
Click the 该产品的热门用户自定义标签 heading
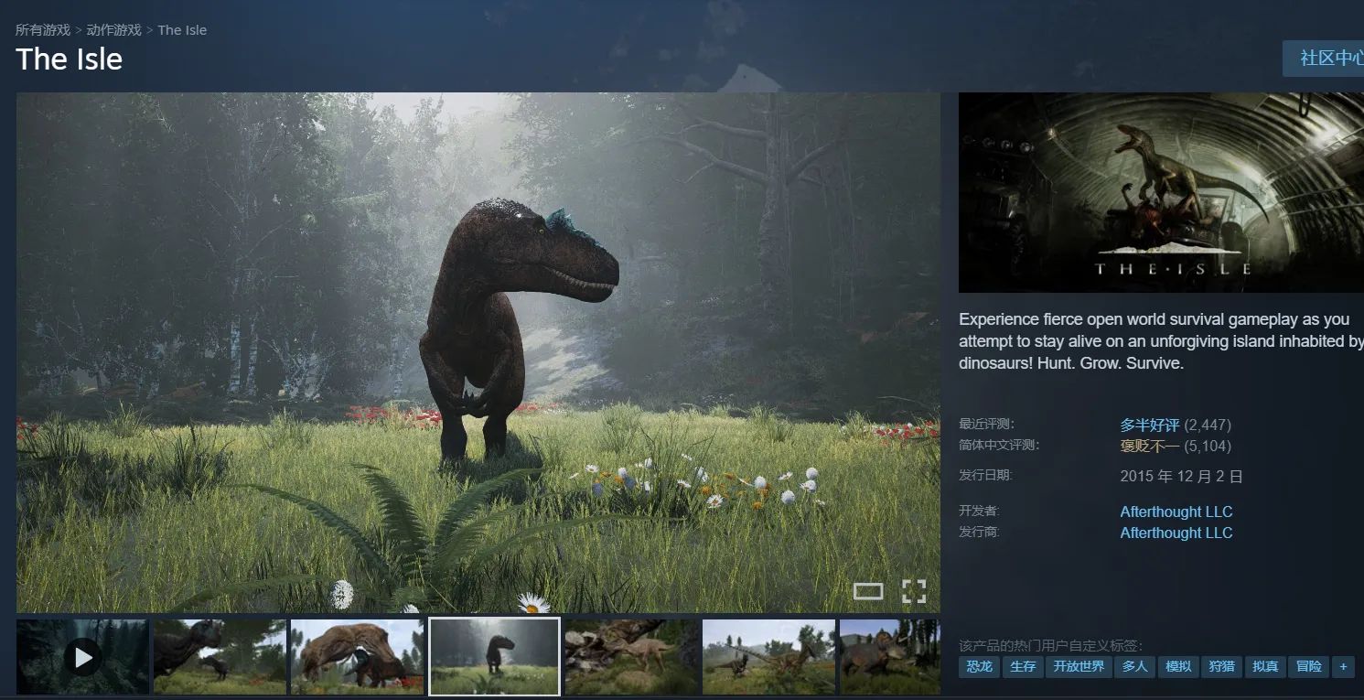click(x=1050, y=646)
